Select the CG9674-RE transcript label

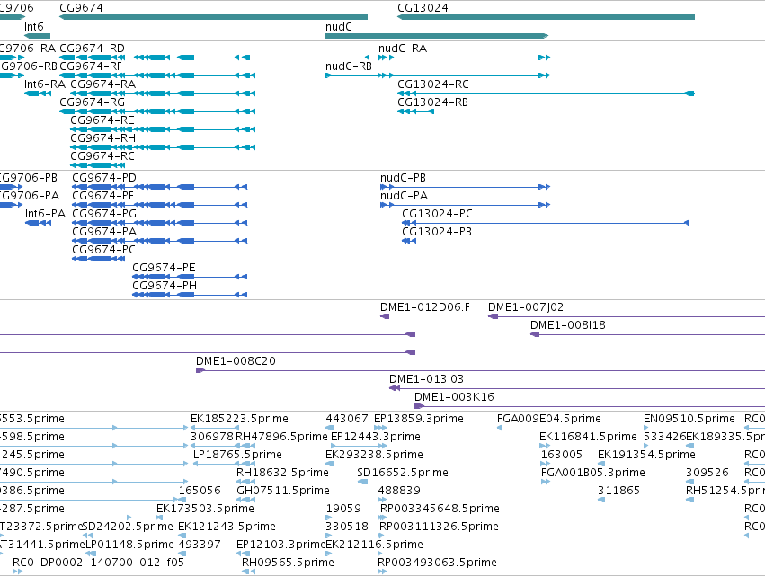[102, 120]
